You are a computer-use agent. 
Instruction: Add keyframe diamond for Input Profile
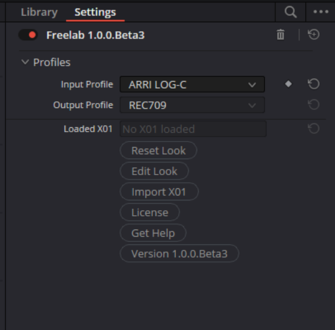pyautogui.click(x=288, y=84)
